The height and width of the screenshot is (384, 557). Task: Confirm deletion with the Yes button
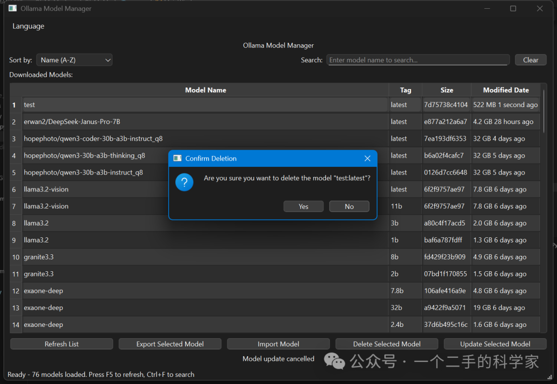(303, 206)
